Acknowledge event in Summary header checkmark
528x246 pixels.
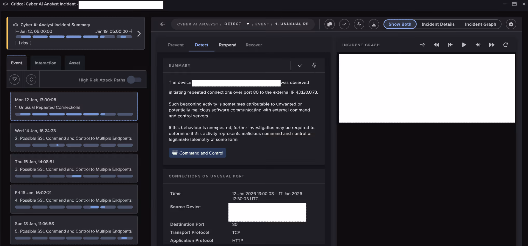click(300, 65)
